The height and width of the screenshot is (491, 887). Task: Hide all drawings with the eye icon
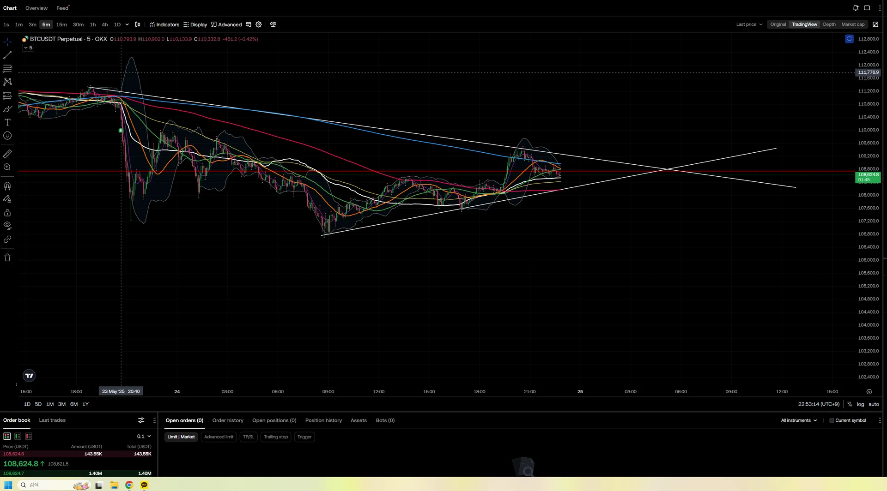7,226
